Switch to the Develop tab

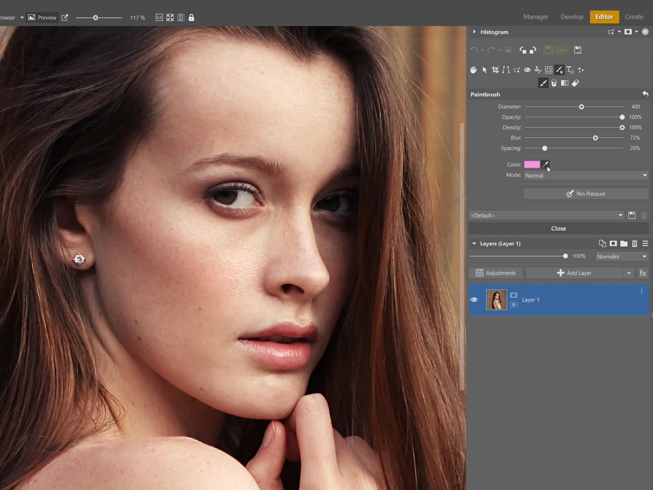pyautogui.click(x=572, y=17)
